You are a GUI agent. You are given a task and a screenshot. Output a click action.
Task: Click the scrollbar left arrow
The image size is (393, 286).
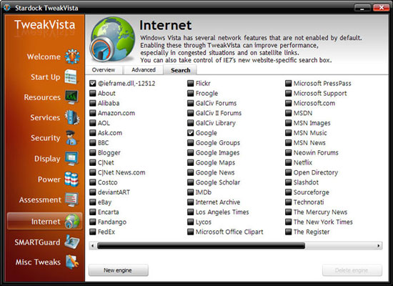pos(93,246)
